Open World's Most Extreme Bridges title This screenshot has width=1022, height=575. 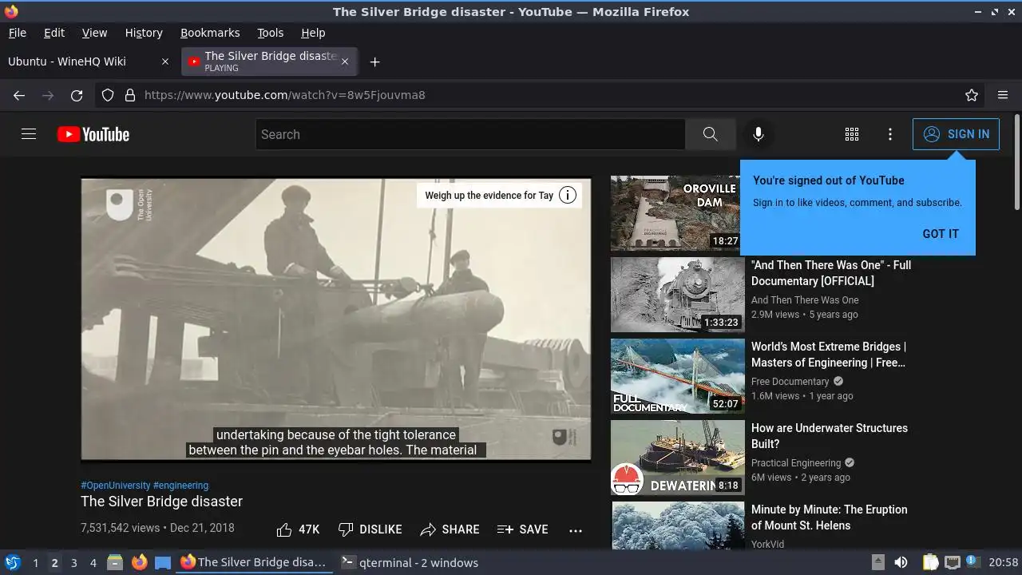tap(829, 355)
